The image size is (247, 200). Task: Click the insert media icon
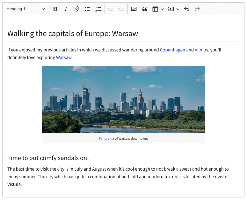pos(171,9)
